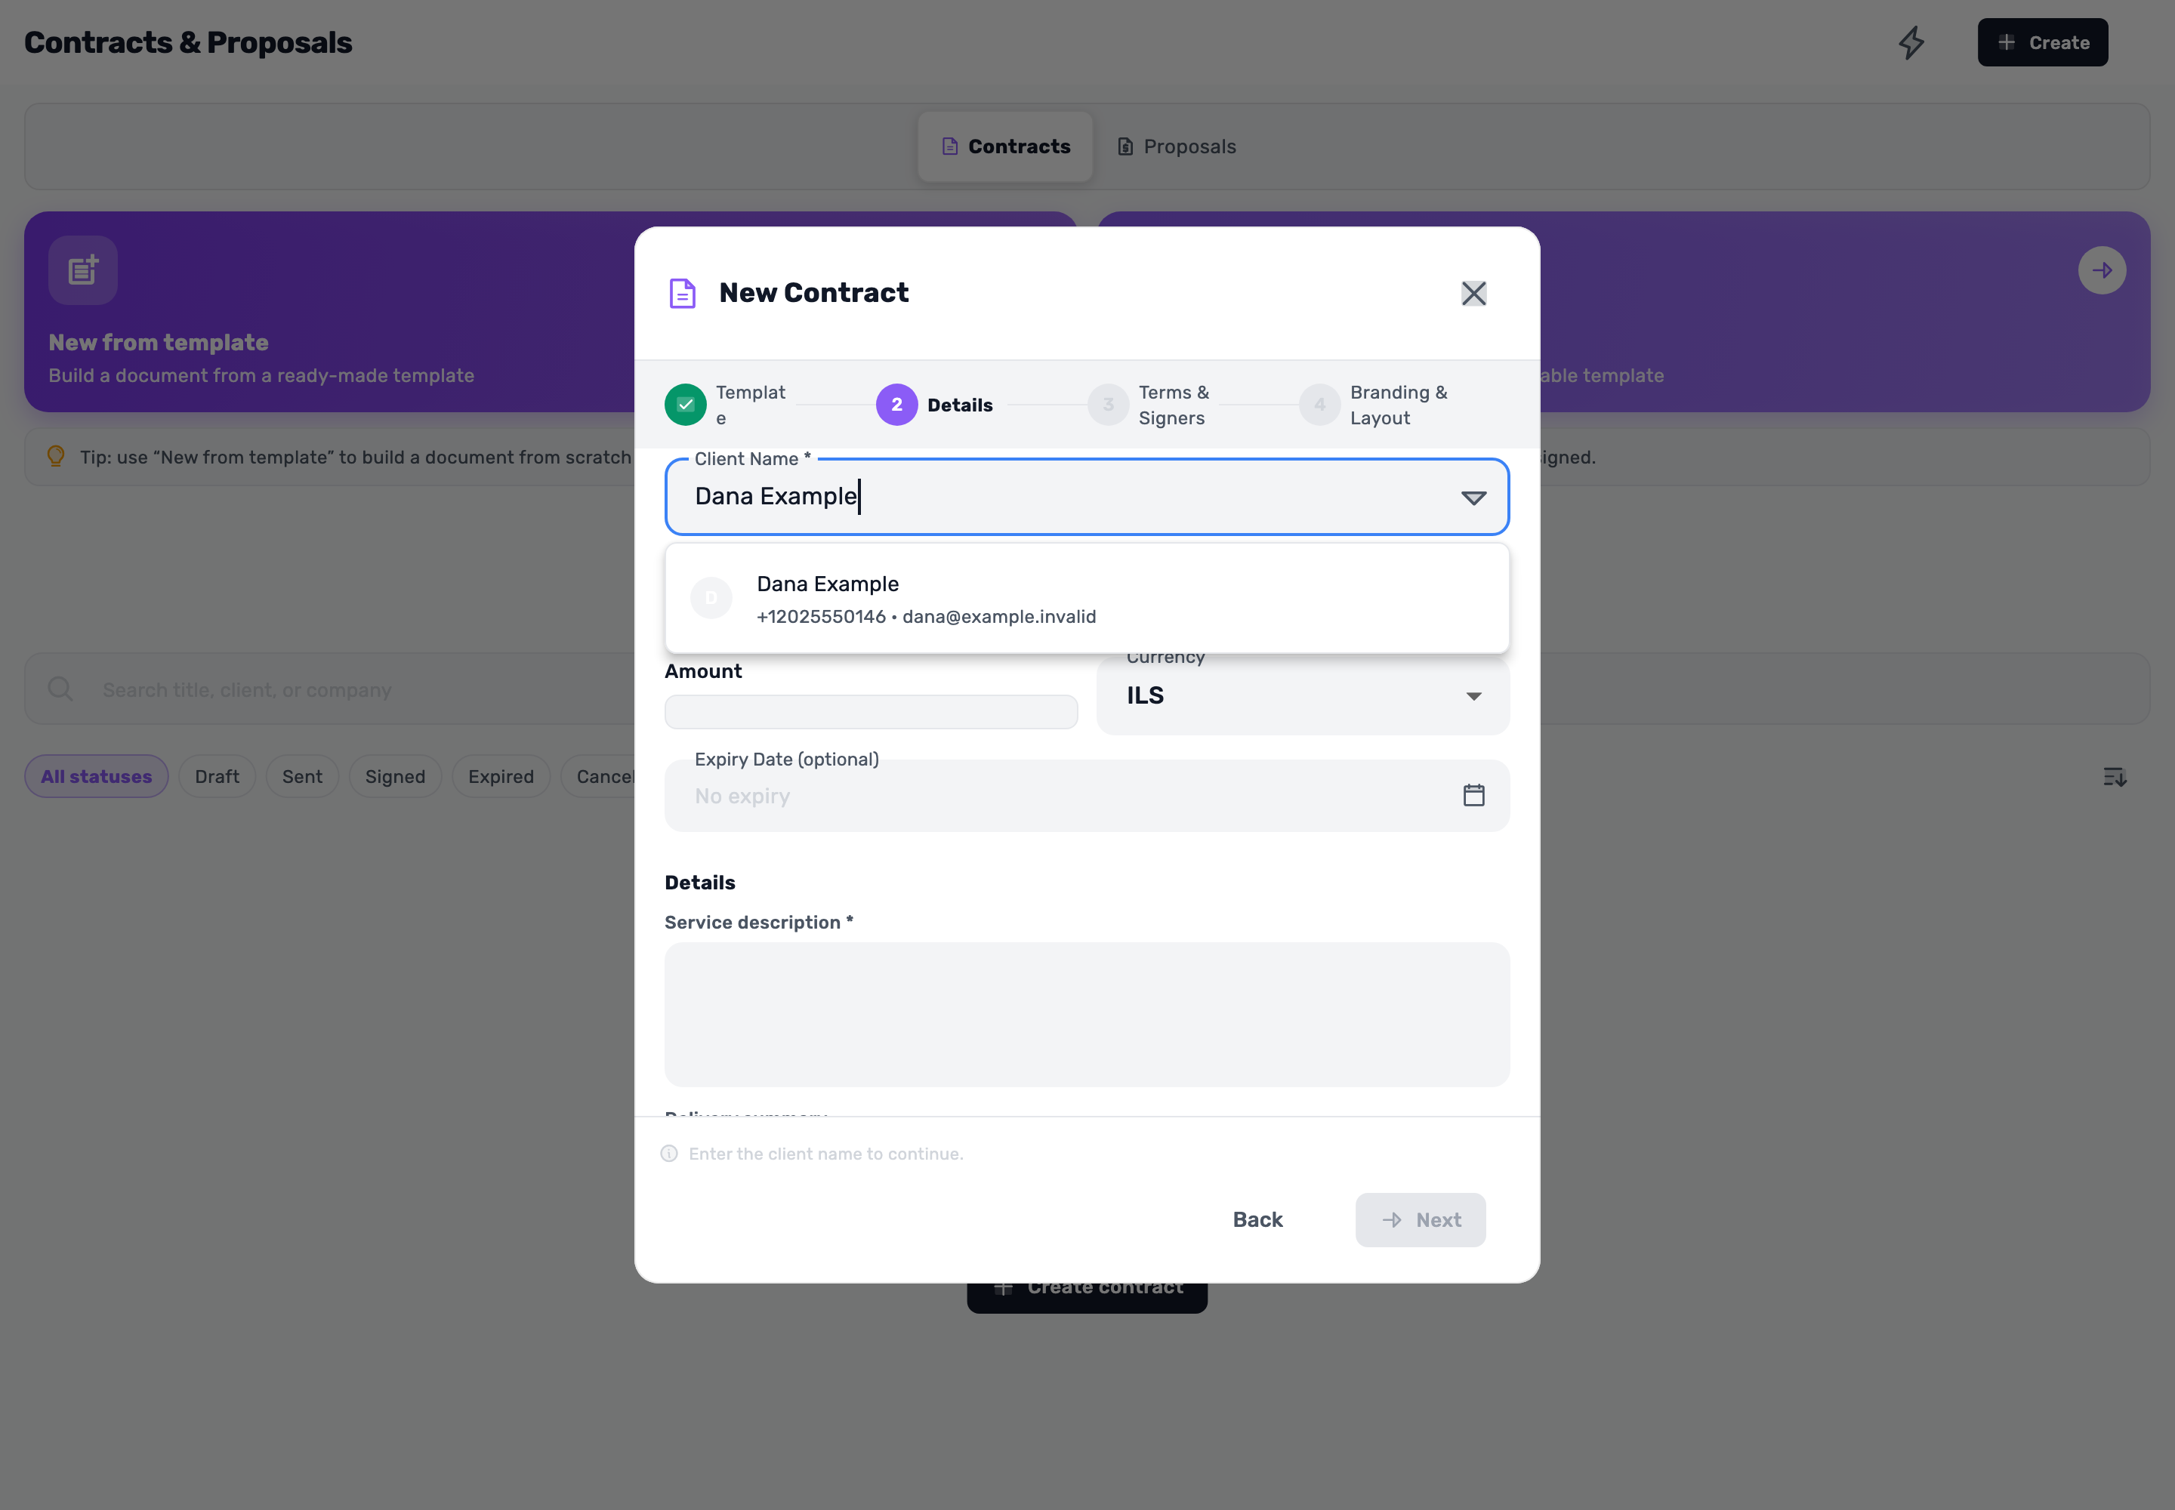Filter by Draft status chip
Image resolution: width=2175 pixels, height=1510 pixels.
pos(217,777)
